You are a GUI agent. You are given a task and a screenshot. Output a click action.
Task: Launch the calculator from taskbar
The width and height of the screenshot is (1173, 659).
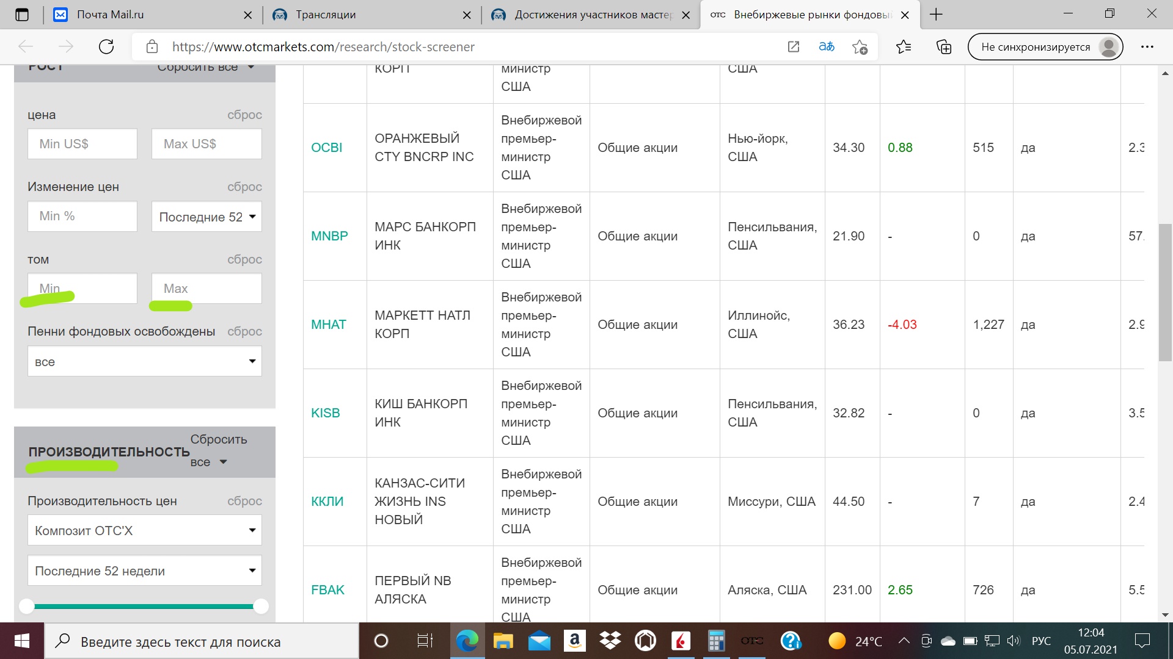point(716,641)
